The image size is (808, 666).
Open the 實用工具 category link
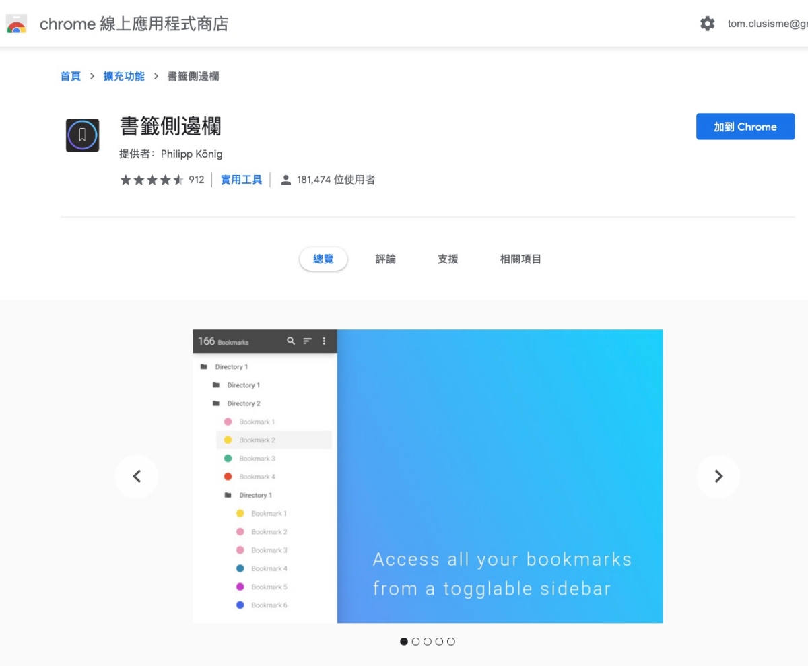241,180
